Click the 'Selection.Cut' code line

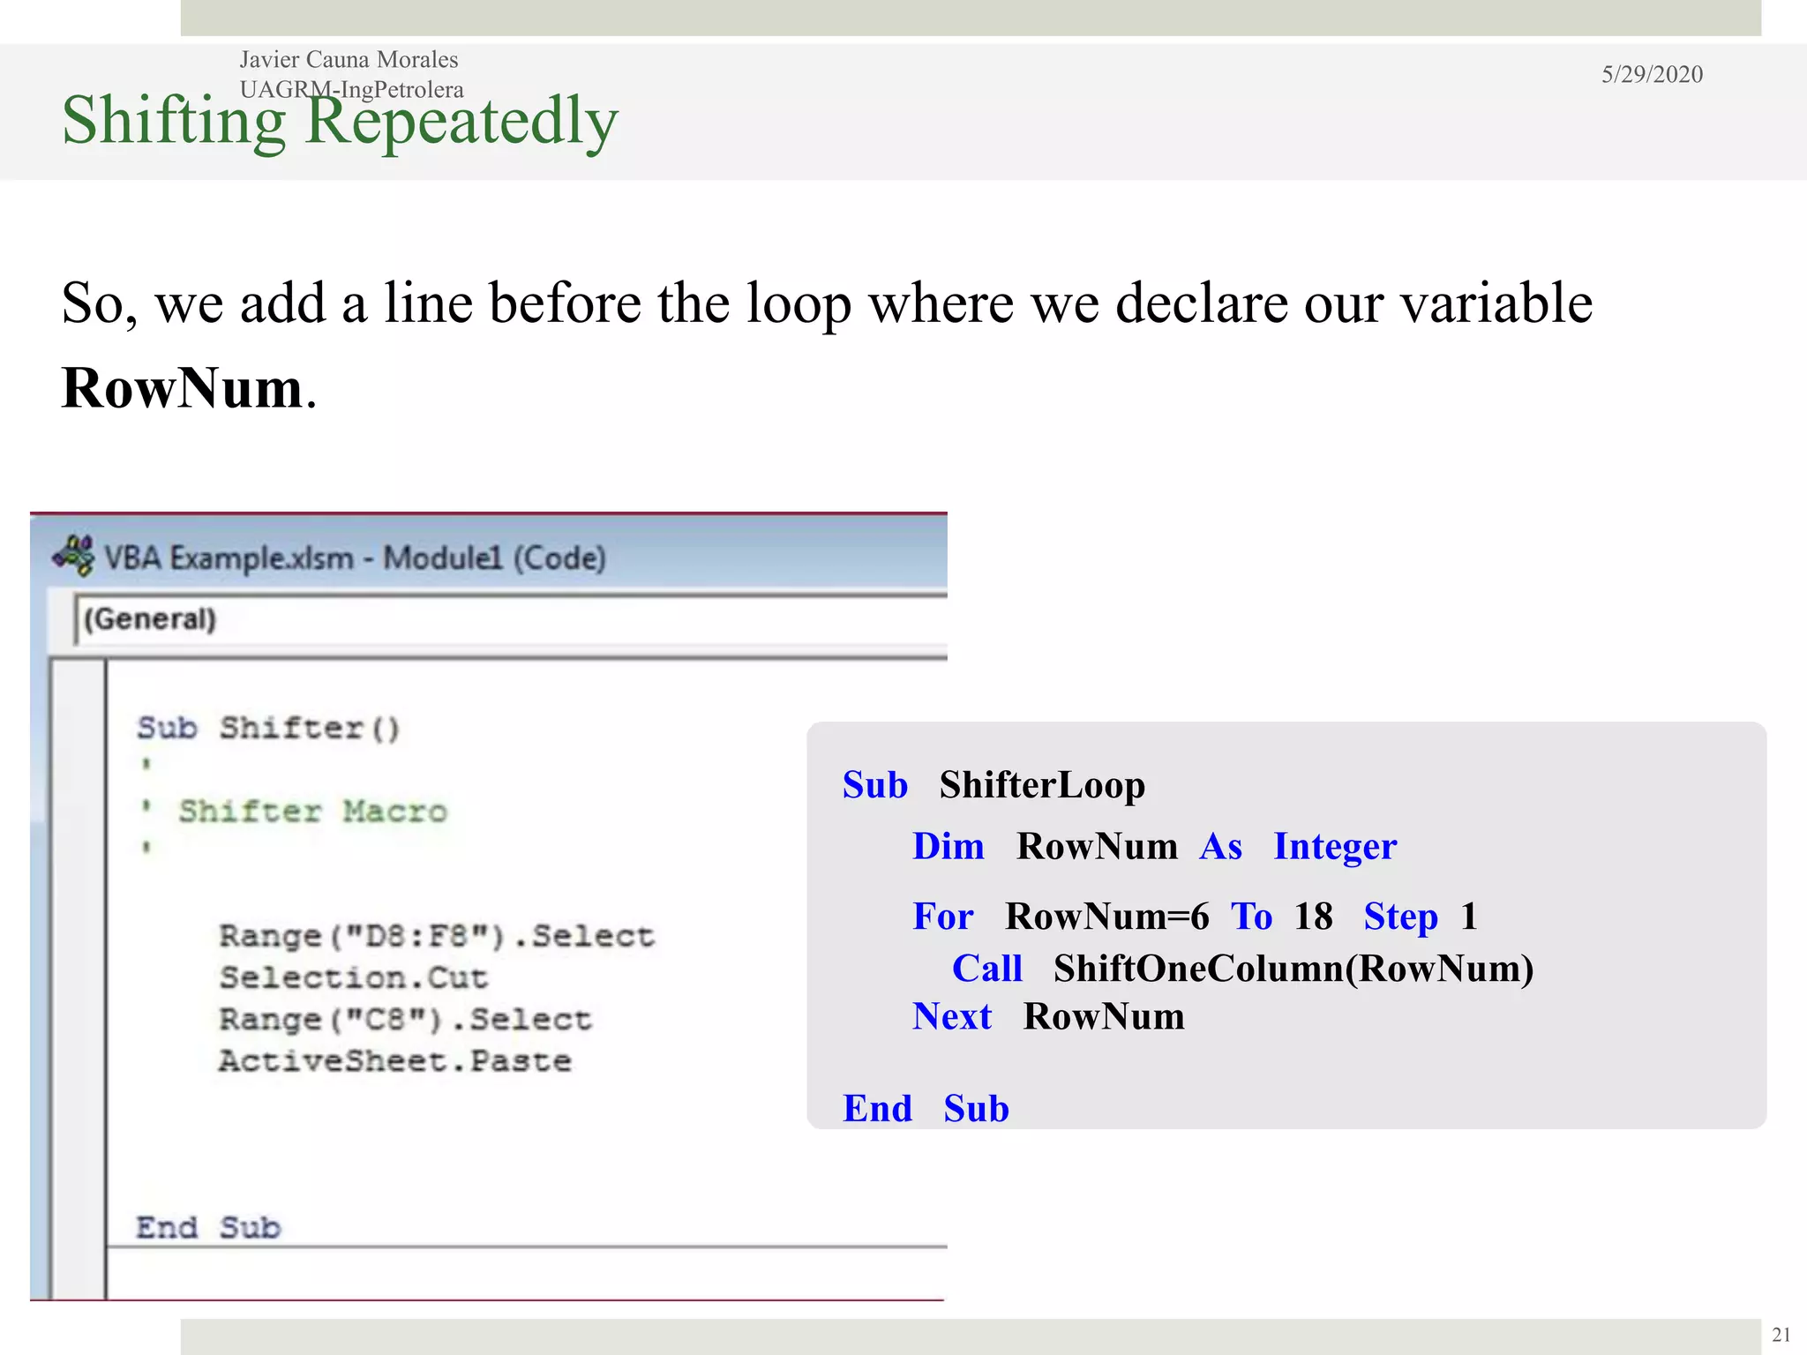tap(353, 977)
